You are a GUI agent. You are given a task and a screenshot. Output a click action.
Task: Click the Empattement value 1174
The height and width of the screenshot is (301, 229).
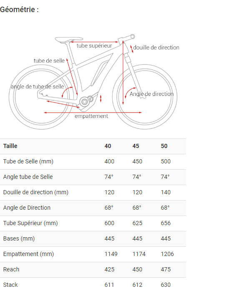pos(139,254)
